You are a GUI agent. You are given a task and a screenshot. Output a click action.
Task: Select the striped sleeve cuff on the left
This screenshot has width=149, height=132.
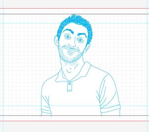tap(46, 109)
